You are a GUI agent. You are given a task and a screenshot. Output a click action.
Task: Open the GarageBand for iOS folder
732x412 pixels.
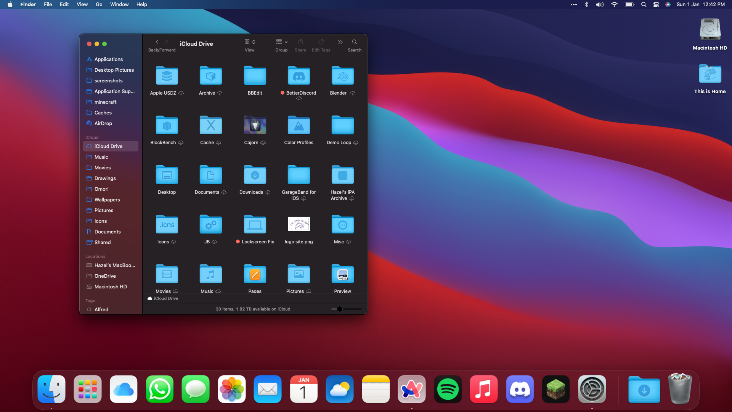299,175
